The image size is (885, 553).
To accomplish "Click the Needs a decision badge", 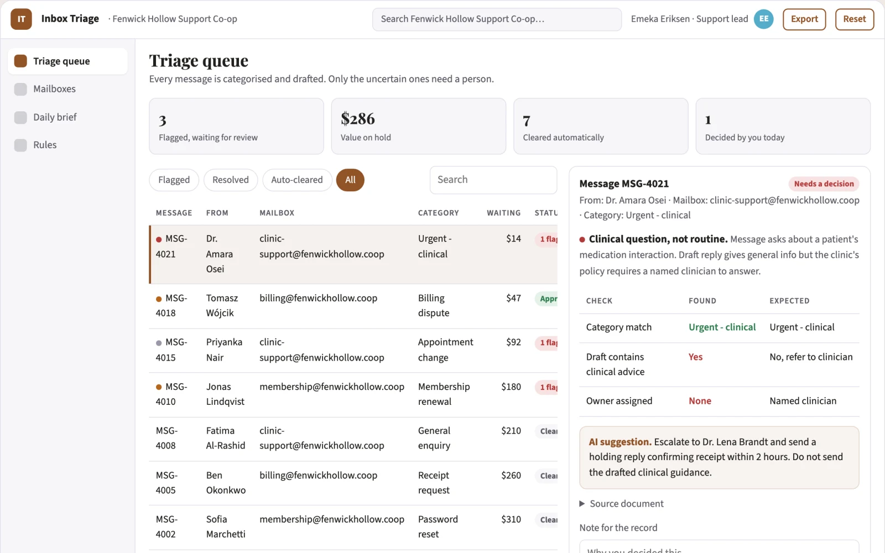I will pyautogui.click(x=824, y=184).
